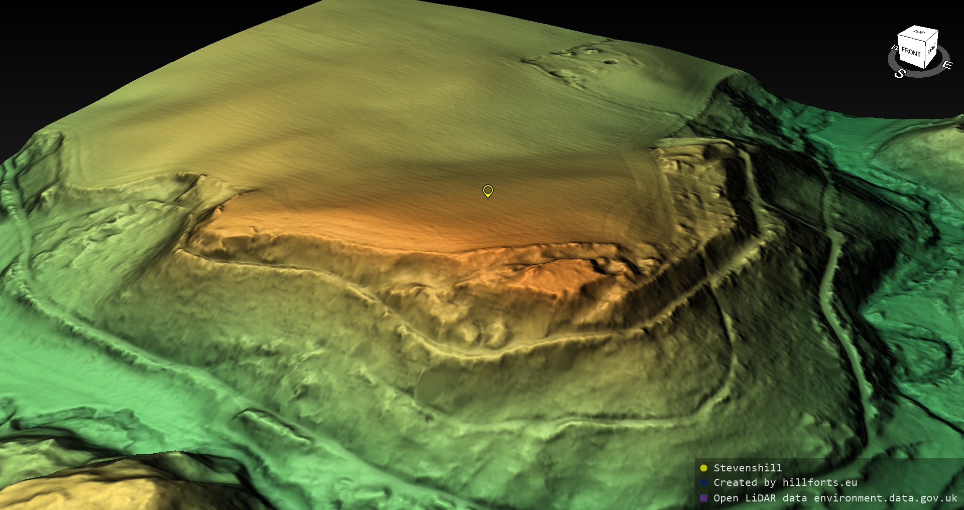Screen dimensions: 964x510
Task: Switch to TOP view on the navigation cube
Action: tap(919, 33)
